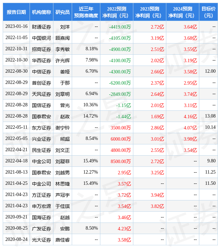The height and width of the screenshot is (248, 218).
Task: Click the 中国银河 institution cell
Action: [x=41, y=38]
